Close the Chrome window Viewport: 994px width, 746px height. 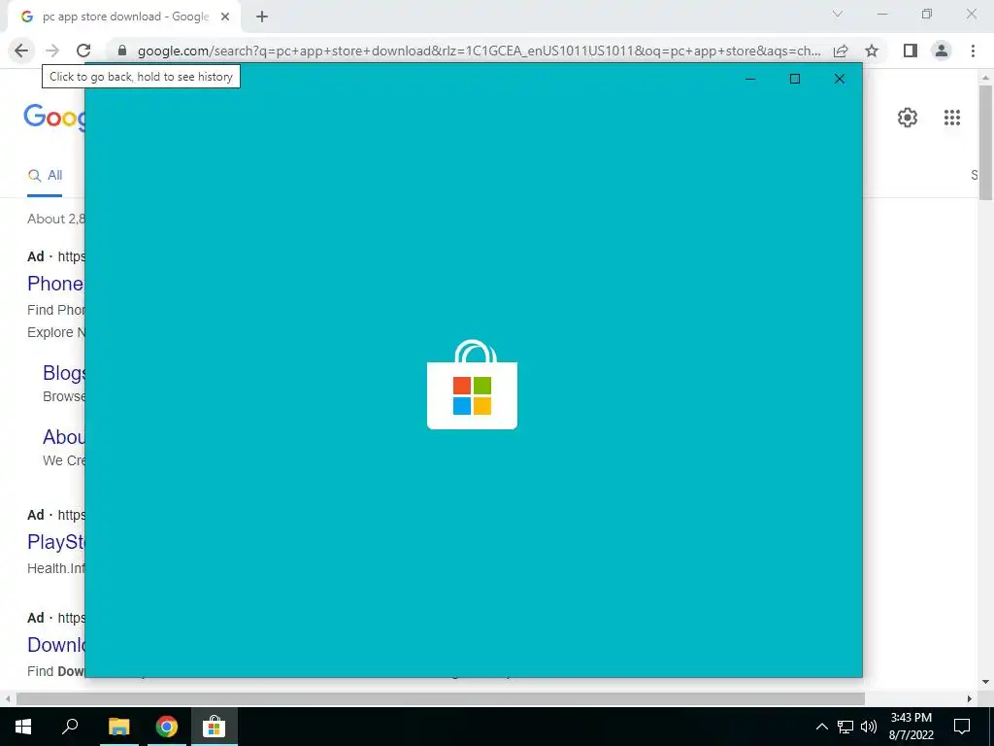point(971,14)
